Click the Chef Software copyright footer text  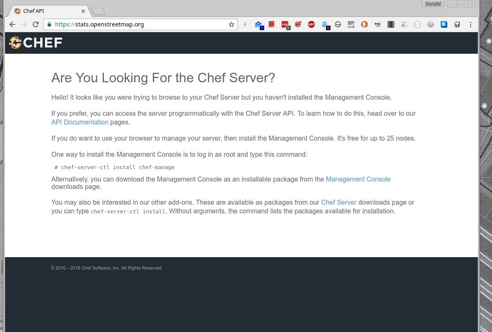[x=106, y=268]
